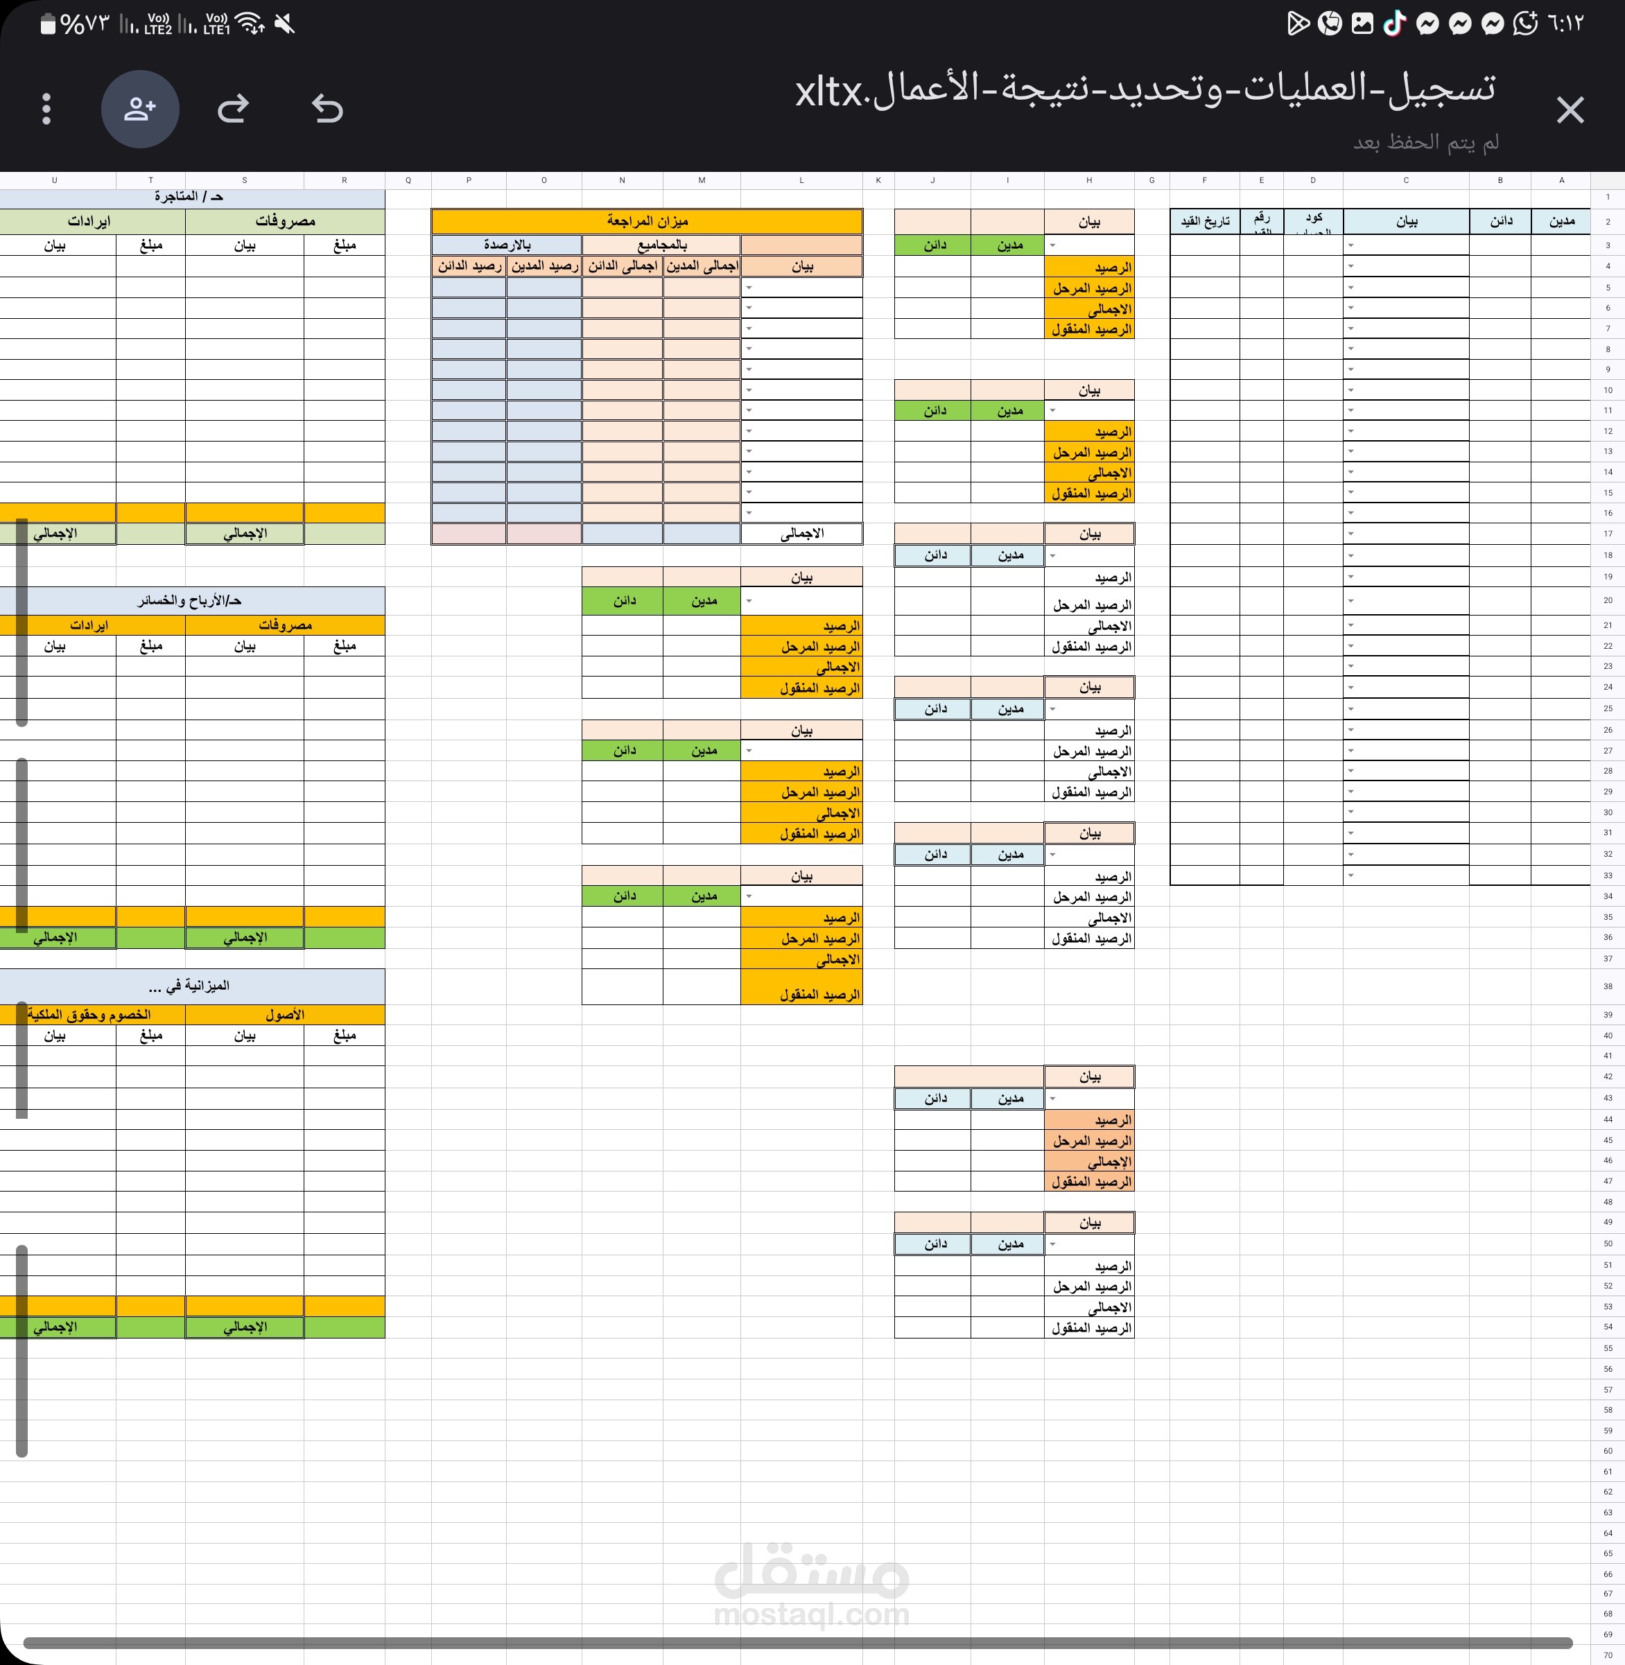
Task: Select the دائن header in column B
Action: pos(1500,221)
